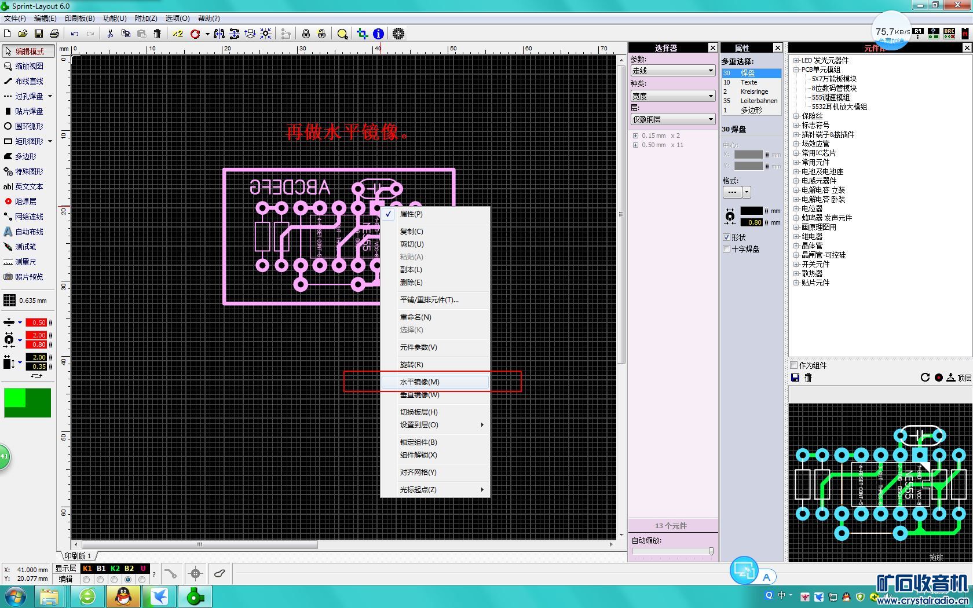This screenshot has width=973, height=608.
Task: Enable the 十字焊盘 checkbox
Action: [726, 249]
